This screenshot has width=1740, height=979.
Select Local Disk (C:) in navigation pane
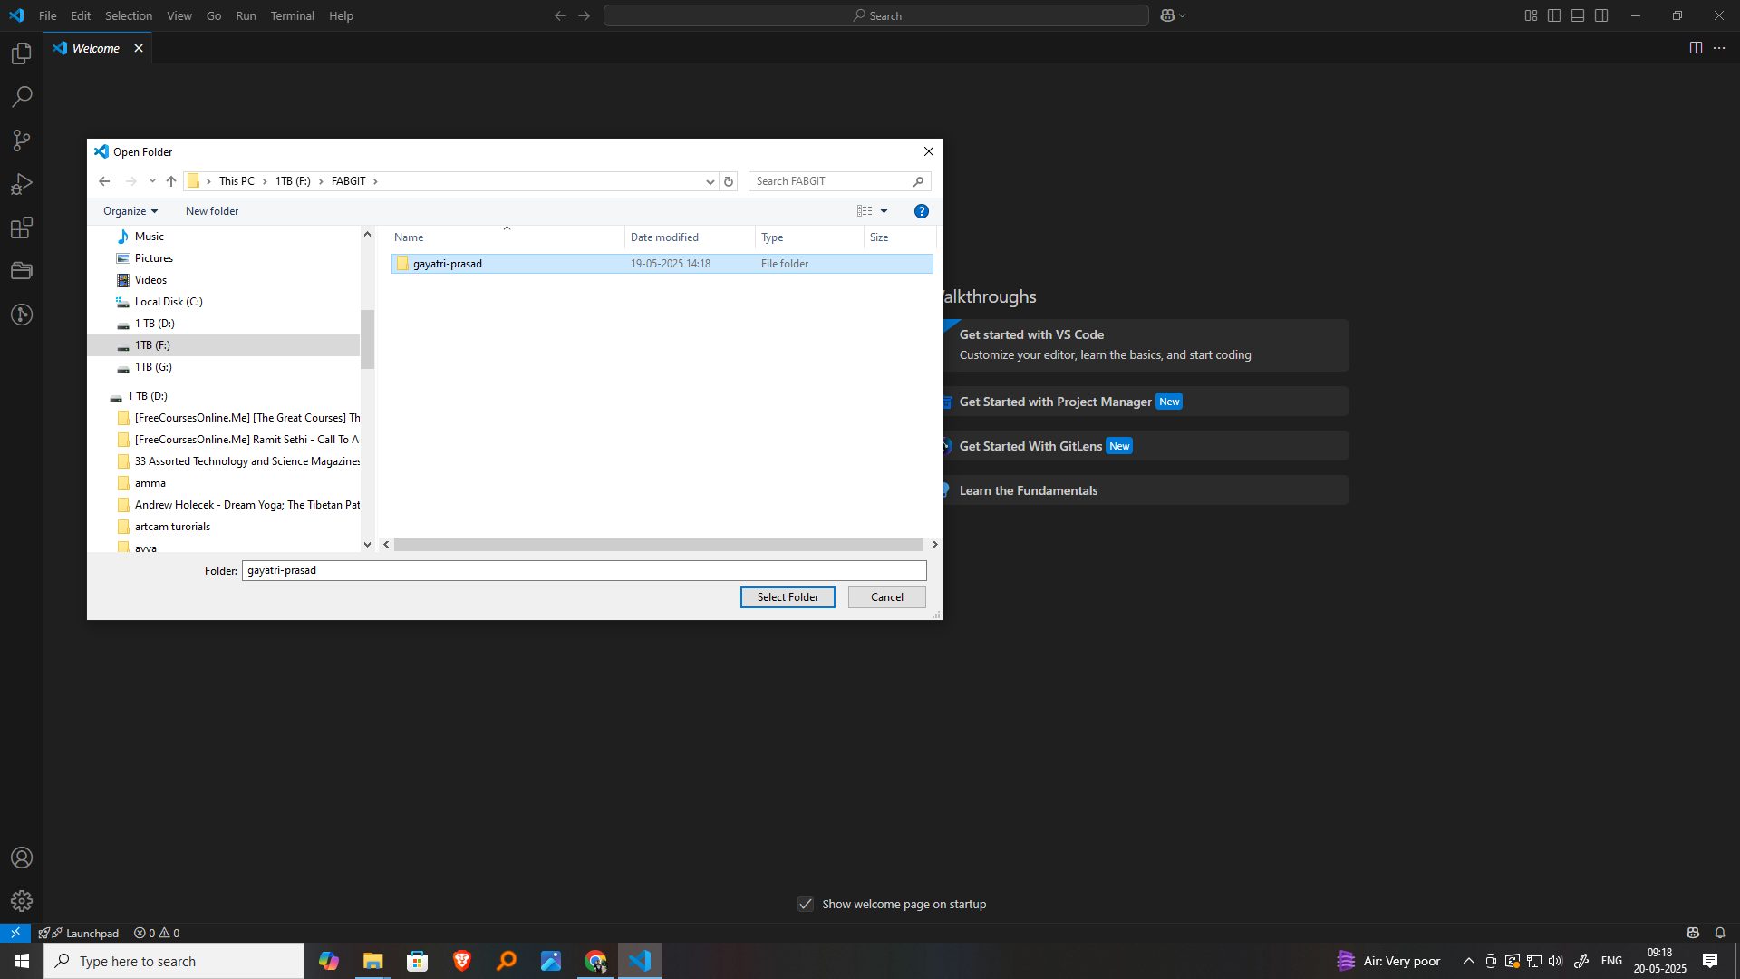click(x=169, y=302)
